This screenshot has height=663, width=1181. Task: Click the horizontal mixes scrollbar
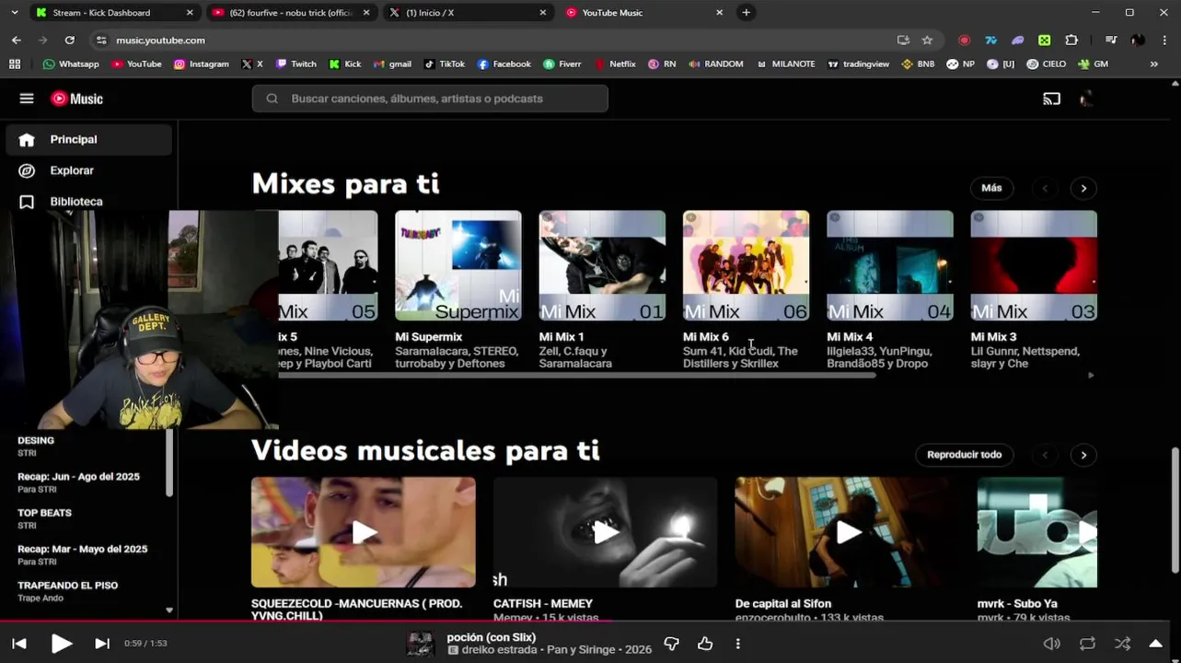577,376
